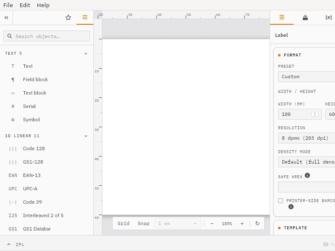
Task: Add an EAN-13 barcode
Action: [x=46, y=175]
